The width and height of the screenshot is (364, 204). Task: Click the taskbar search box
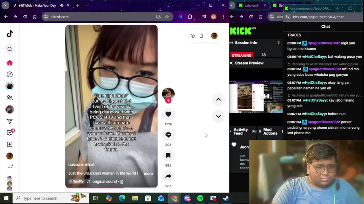pyautogui.click(x=50, y=198)
